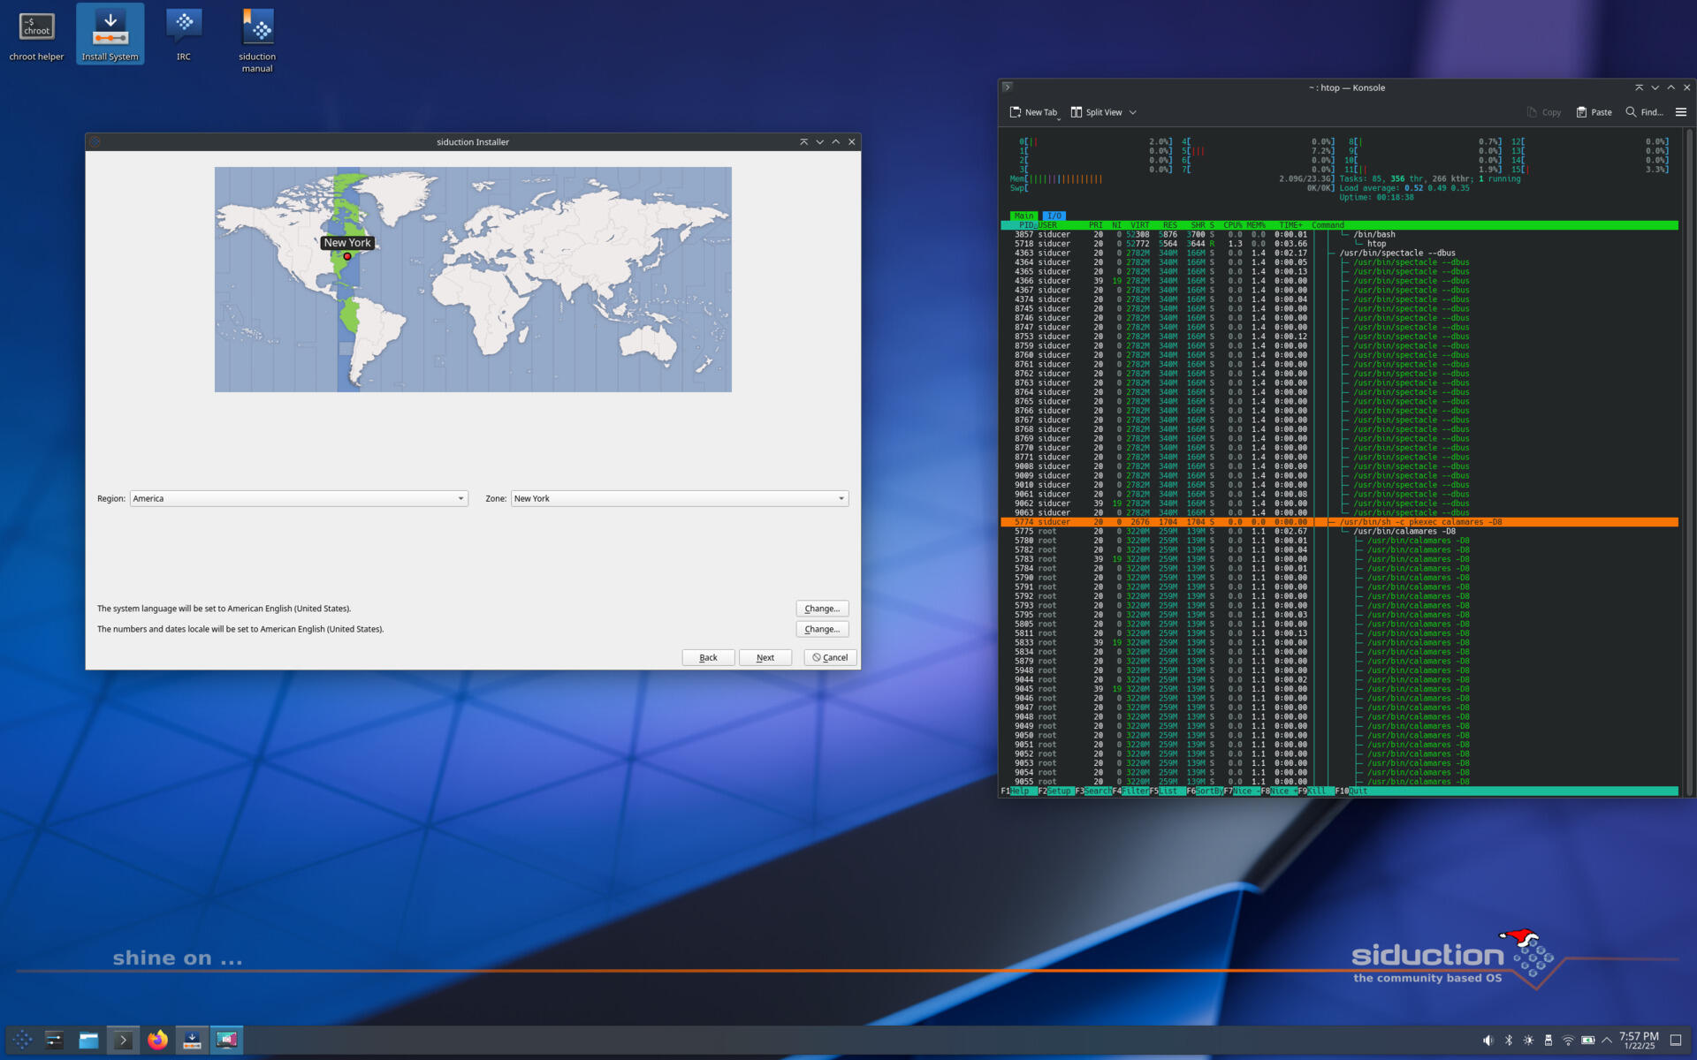
Task: Select the /bin/bash process row in htop
Action: click(1339, 234)
